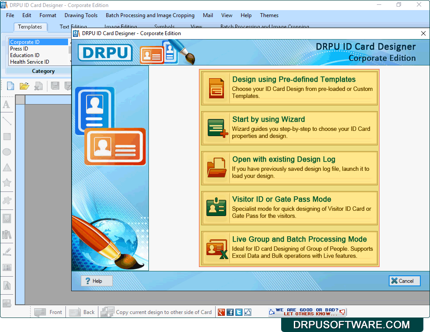Select the Ellipse shape tool
Image resolution: width=430 pixels, height=332 pixels.
7,152
